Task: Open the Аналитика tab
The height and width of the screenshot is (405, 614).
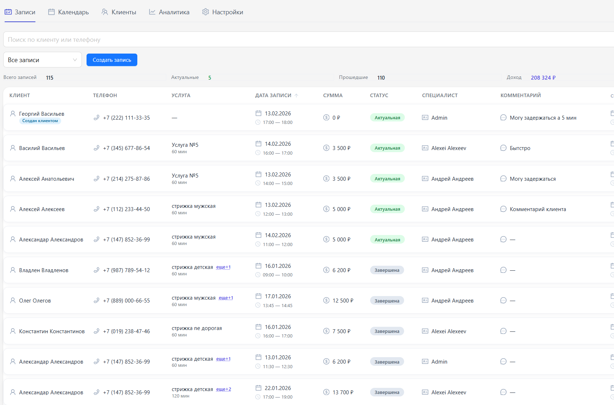Action: click(169, 12)
